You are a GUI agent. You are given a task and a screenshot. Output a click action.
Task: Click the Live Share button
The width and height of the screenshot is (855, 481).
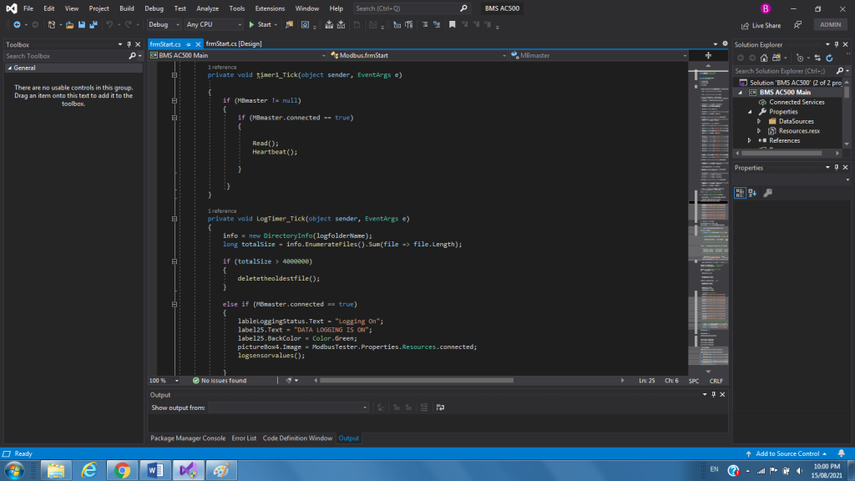pos(761,25)
